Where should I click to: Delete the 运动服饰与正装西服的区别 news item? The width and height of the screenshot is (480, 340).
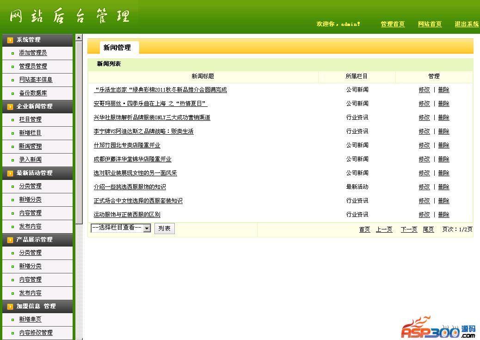click(x=443, y=215)
